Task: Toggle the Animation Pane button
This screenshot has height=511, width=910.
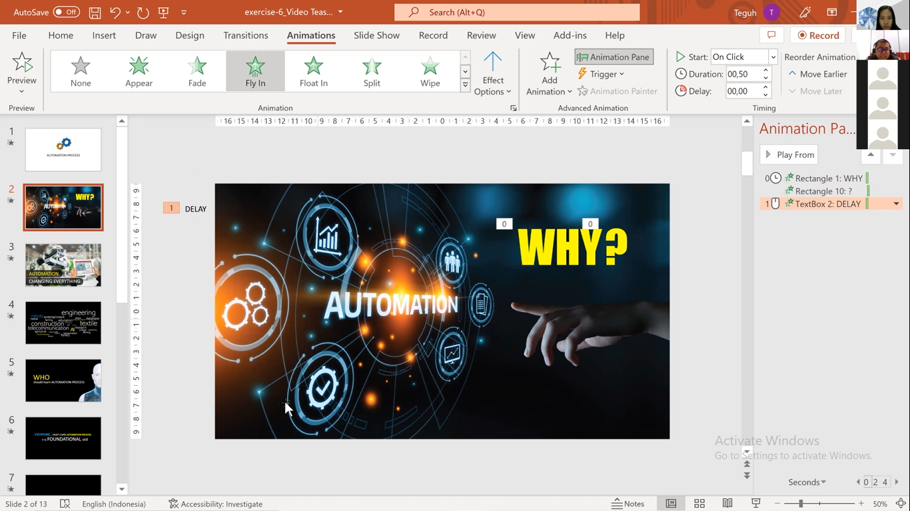Action: pyautogui.click(x=614, y=57)
